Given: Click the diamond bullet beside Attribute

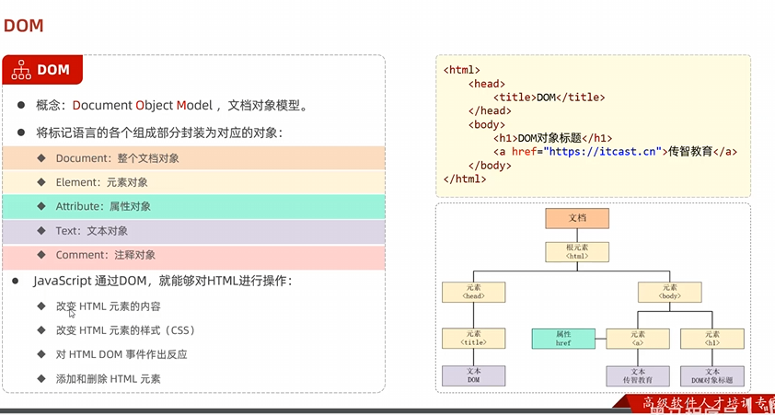Looking at the screenshot, I should coord(41,206).
